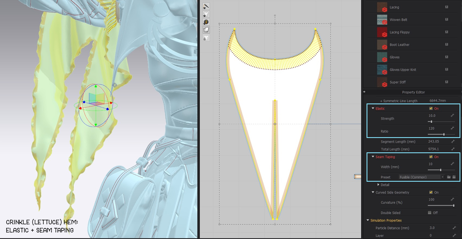Collapse the Simulation Properties section
Viewport: 462px width, 239px height.
pos(368,220)
